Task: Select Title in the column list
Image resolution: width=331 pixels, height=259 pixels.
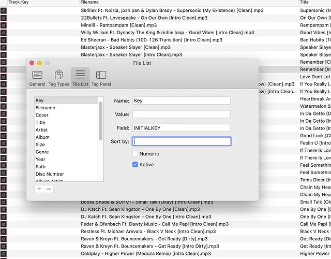Action: click(66, 122)
